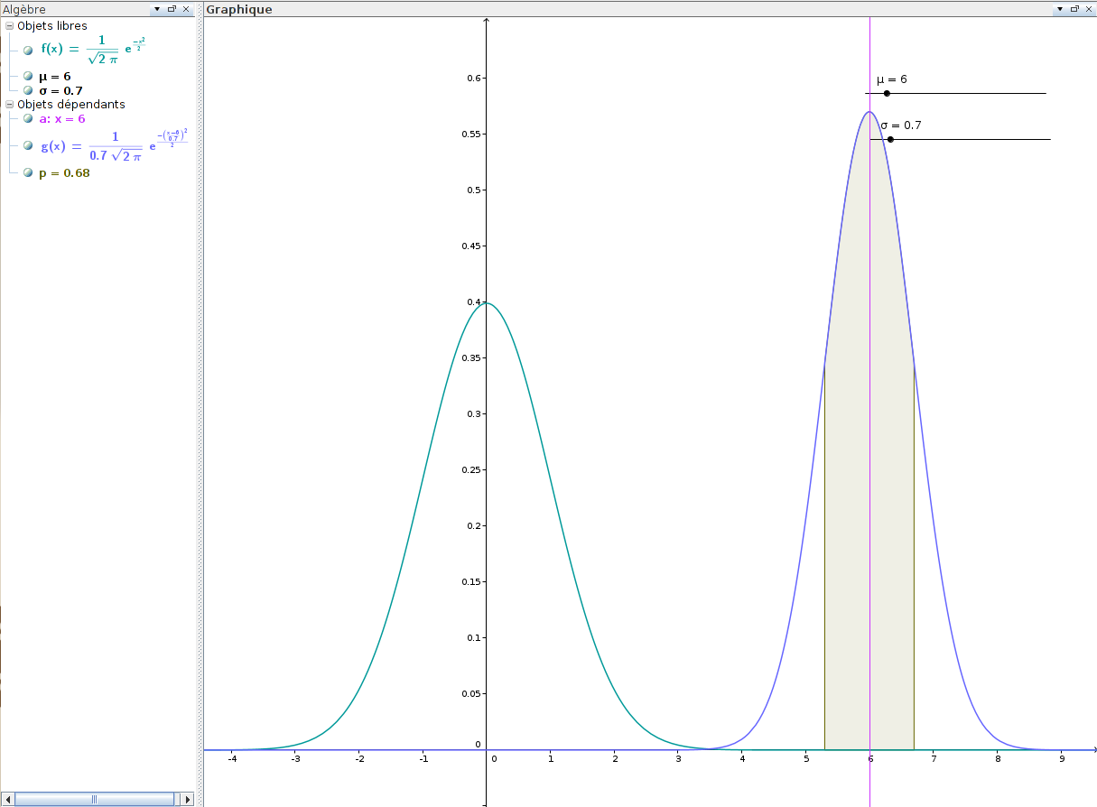Viewport: 1097px width, 807px height.
Task: Click Algèbre panel scrollbar right arrow
Action: tap(187, 799)
